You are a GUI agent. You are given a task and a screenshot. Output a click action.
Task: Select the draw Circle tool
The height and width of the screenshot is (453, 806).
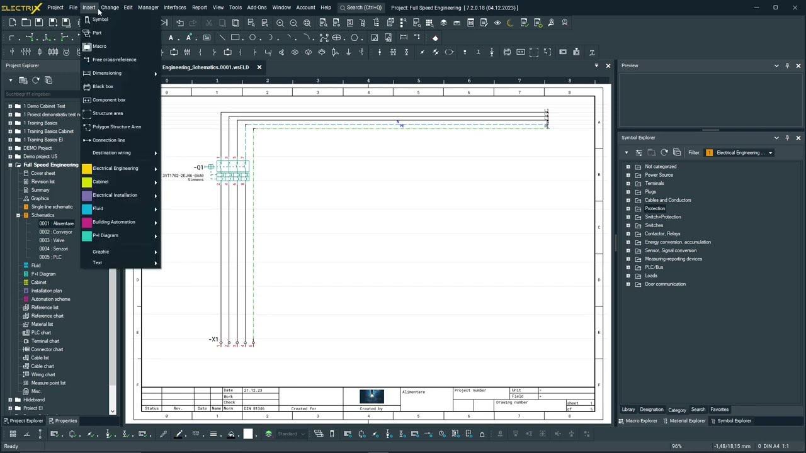coord(253,38)
